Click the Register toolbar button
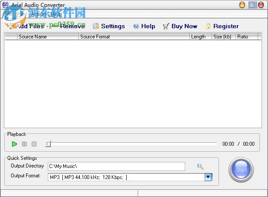268x197 pixels. 222,26
